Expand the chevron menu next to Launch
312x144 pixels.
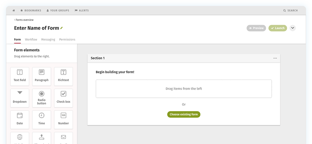(293, 28)
